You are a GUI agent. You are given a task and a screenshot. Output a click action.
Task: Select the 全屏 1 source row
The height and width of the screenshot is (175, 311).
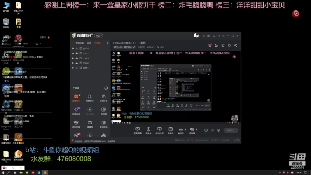point(90,68)
